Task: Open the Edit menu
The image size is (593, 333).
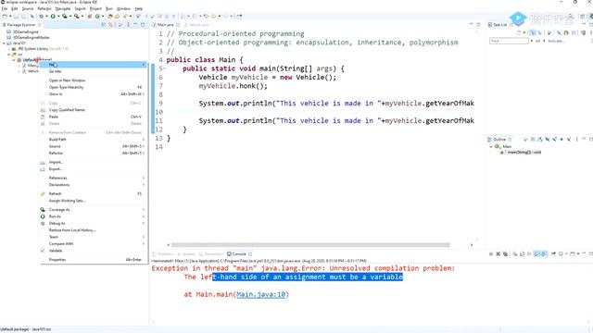Action: click(15, 8)
